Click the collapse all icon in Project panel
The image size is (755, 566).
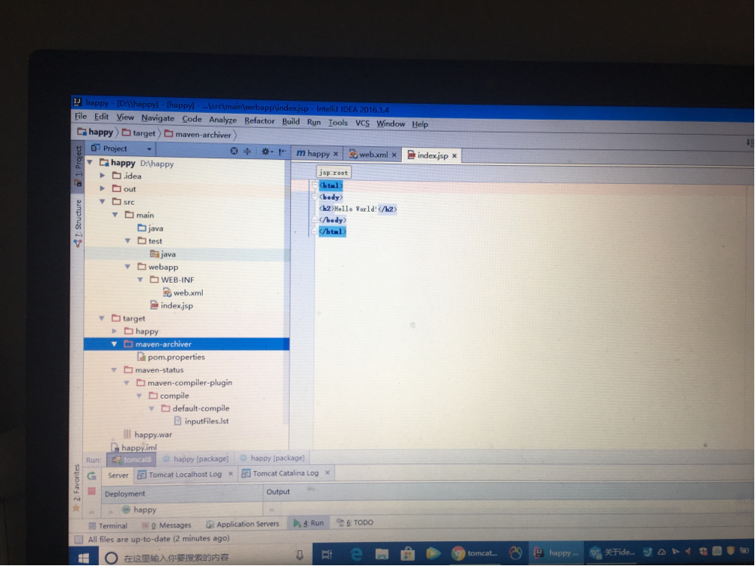[x=247, y=151]
